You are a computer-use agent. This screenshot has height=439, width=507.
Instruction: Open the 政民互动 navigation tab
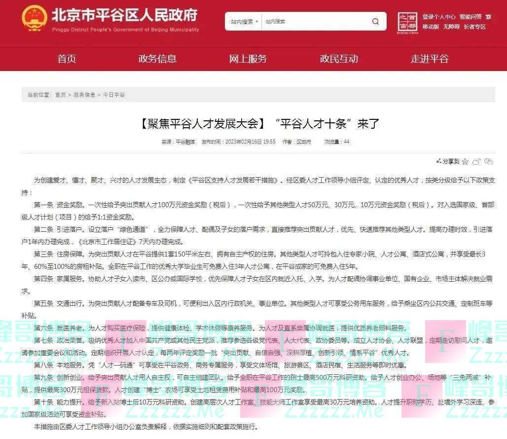(339, 59)
